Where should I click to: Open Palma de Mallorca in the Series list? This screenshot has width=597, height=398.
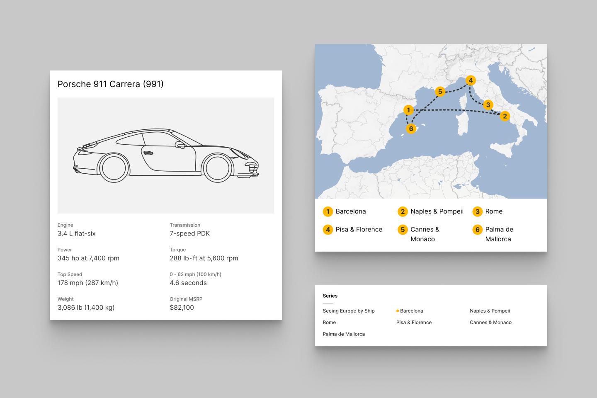(344, 334)
